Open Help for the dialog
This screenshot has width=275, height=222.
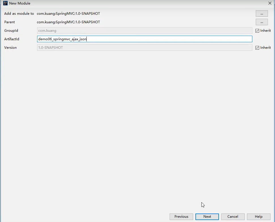tap(259, 217)
